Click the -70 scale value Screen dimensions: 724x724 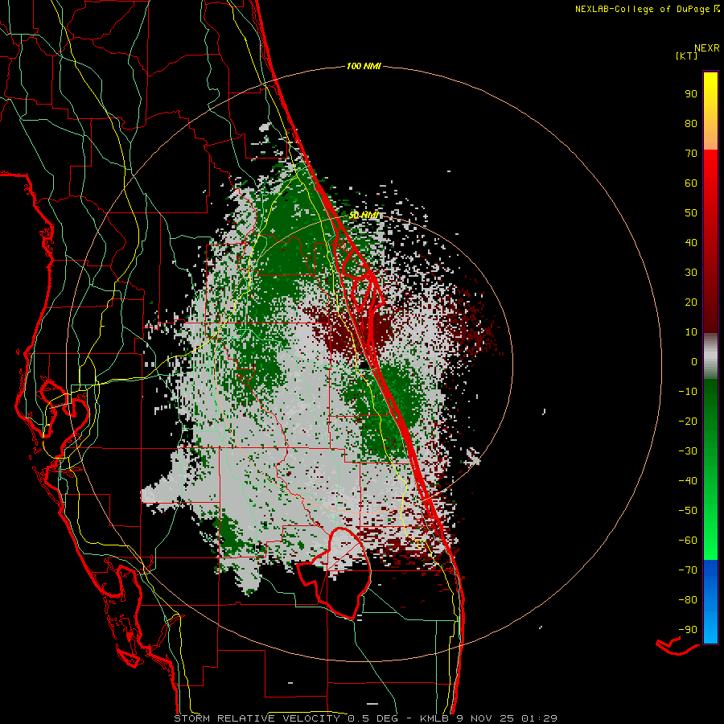pyautogui.click(x=688, y=570)
